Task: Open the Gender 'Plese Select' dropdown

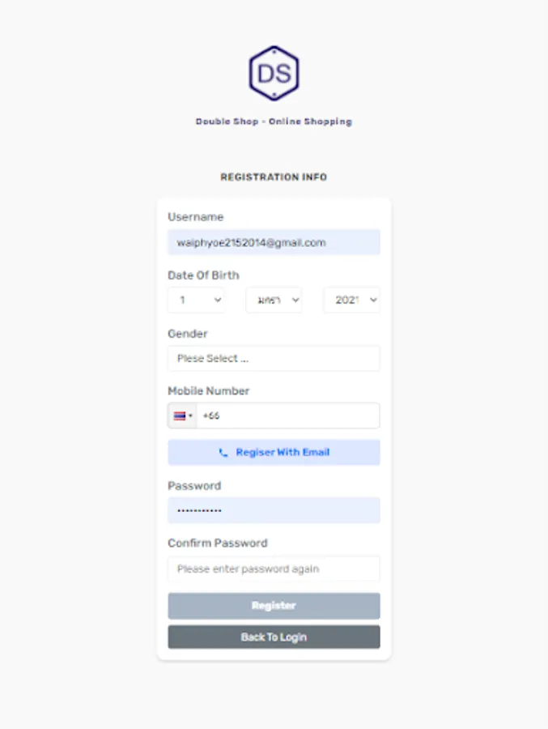Action: 274,358
